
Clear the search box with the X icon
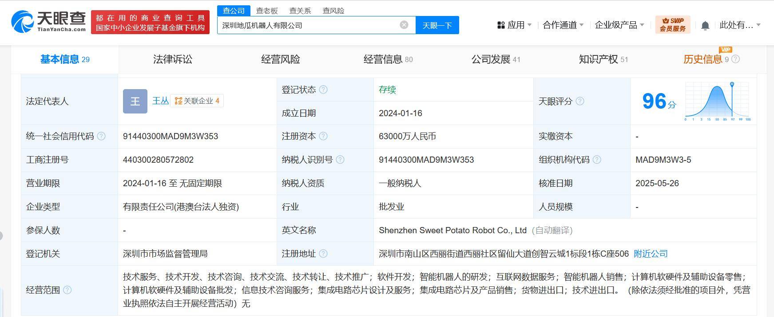pyautogui.click(x=404, y=25)
